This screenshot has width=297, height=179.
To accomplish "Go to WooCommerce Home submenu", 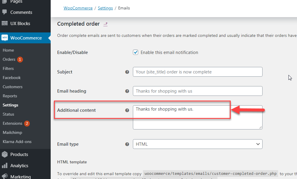I will [8, 50].
